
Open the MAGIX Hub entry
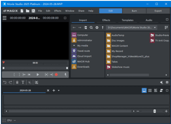coord(83,62)
